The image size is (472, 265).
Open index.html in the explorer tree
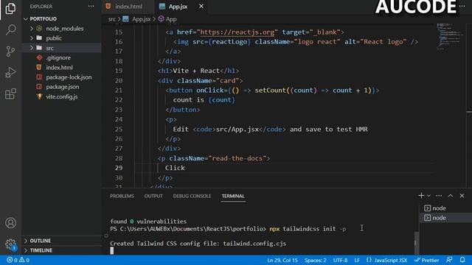click(x=61, y=67)
